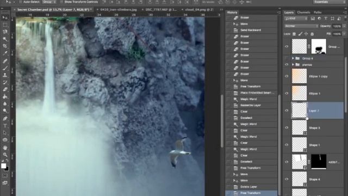Select the Pen tool

tap(5, 118)
